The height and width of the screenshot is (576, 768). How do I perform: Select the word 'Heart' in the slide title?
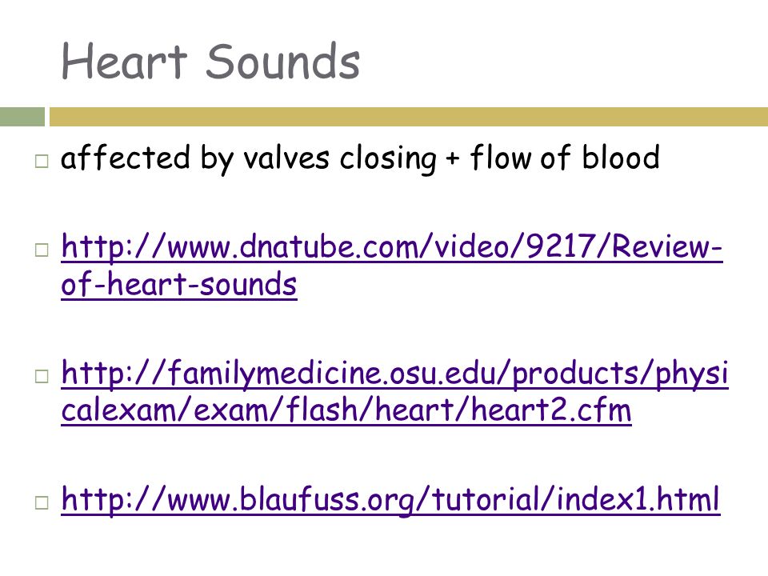coord(125,62)
